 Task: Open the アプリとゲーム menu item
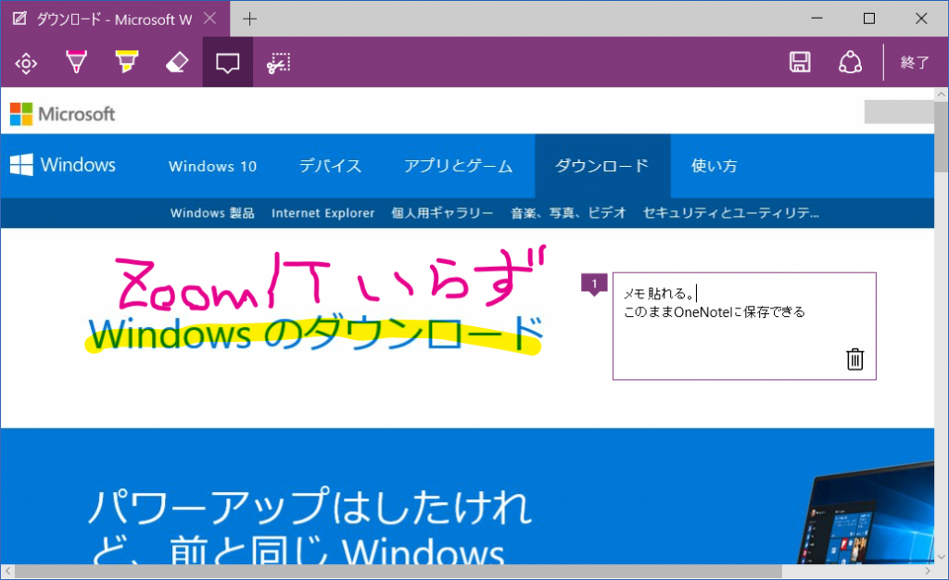[x=458, y=166]
